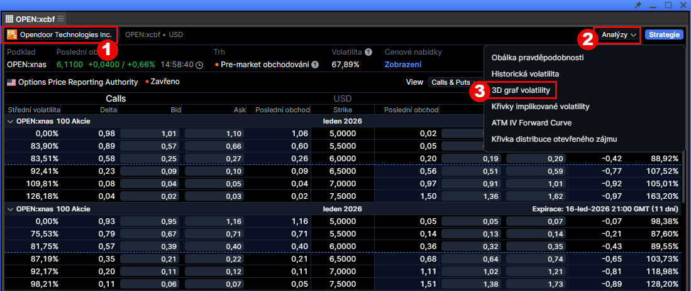Click the Zobrazení link under Cenové nabídky

[403, 65]
